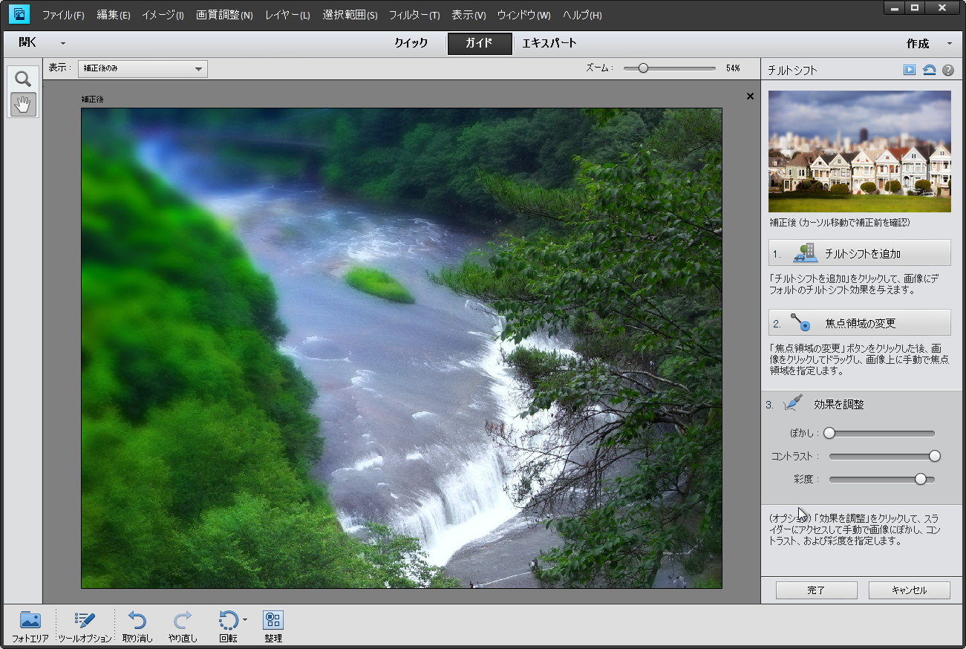The width and height of the screenshot is (966, 649).
Task: Switch to the クイック tab
Action: (411, 43)
